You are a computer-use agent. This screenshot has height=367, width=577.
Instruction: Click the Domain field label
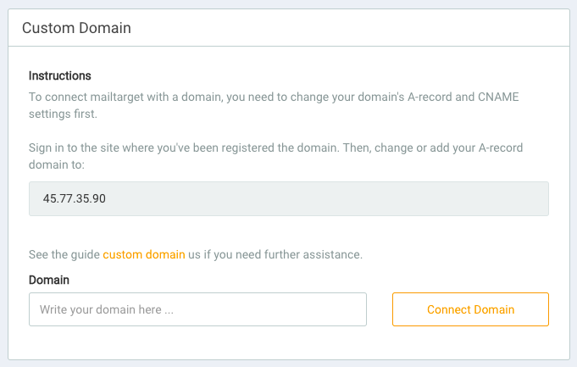coord(49,280)
